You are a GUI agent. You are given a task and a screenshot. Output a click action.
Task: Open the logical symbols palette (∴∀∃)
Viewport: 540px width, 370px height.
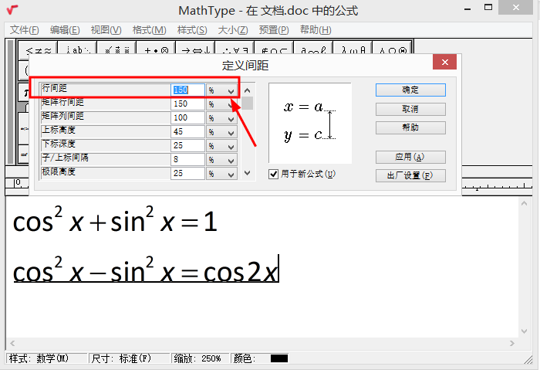coord(235,48)
